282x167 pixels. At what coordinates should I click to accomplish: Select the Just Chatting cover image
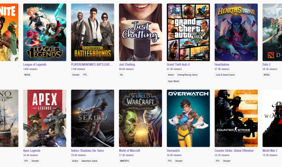tap(140, 32)
